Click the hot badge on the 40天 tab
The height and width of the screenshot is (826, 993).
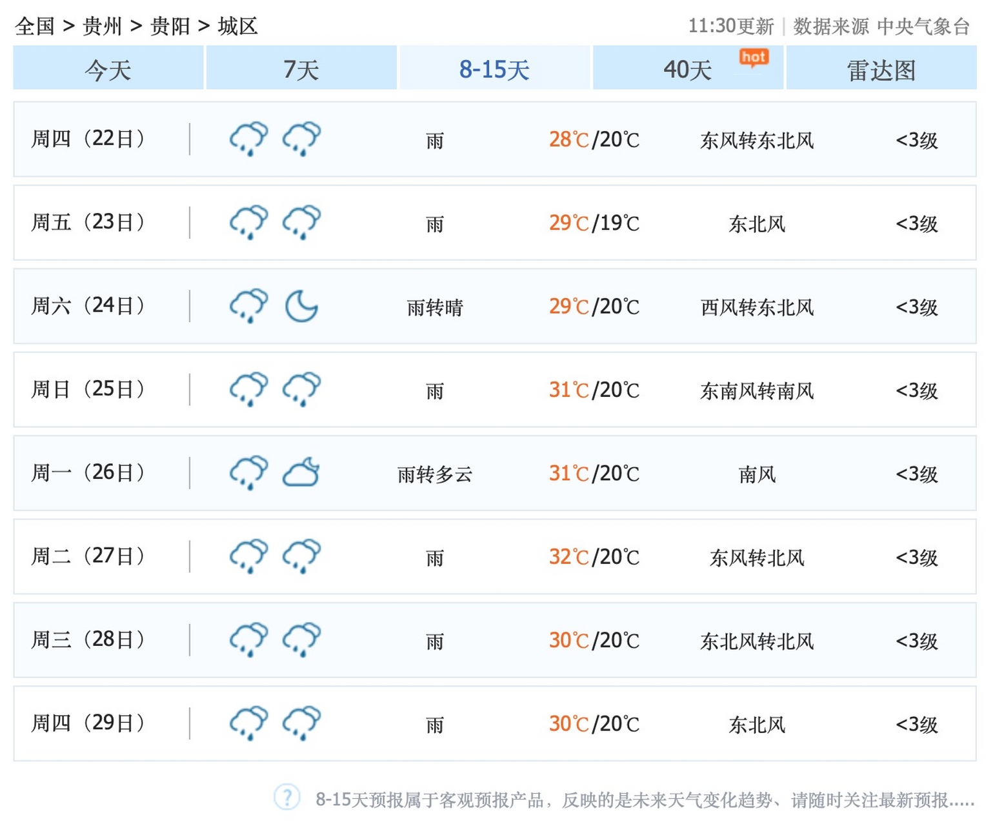[x=754, y=57]
